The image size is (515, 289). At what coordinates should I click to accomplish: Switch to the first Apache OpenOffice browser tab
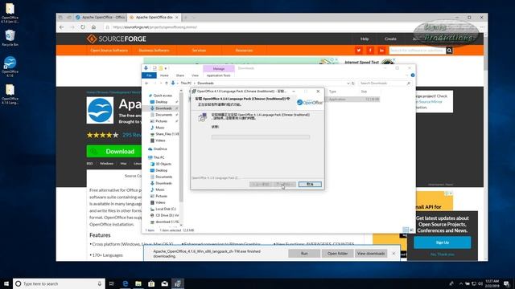pos(100,18)
